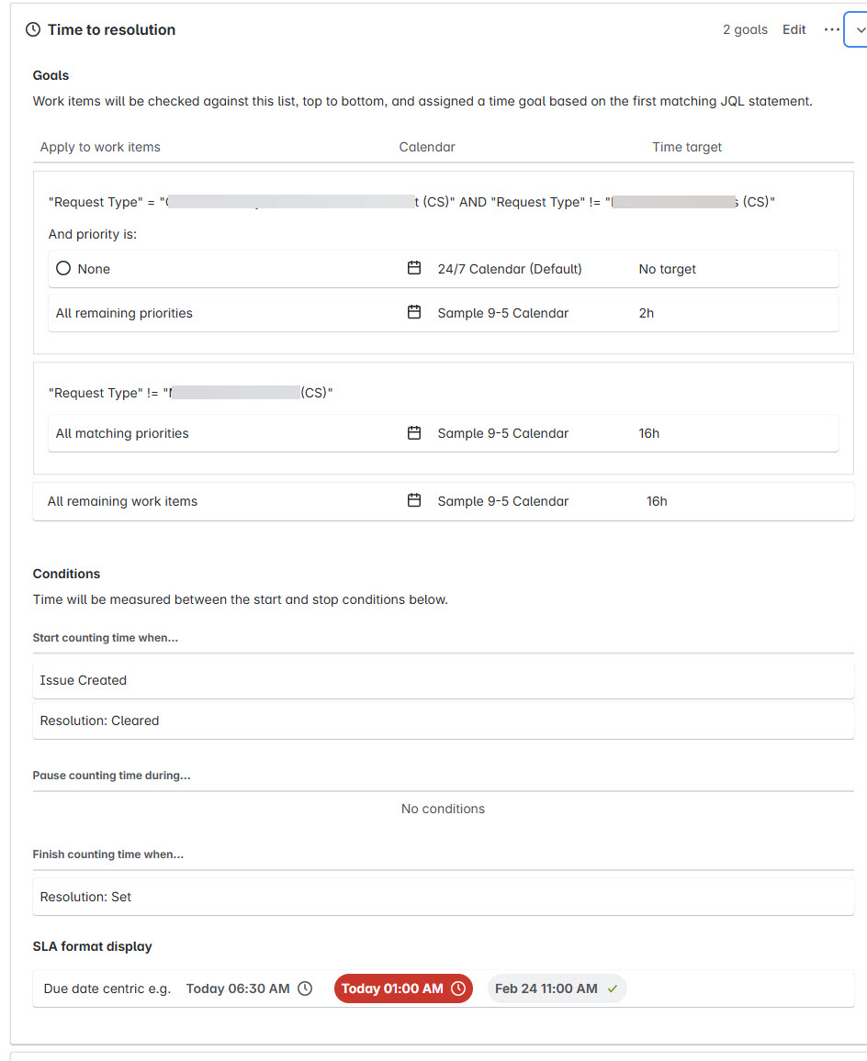Click calendar icon beside 24/7 Calendar (Default)
Screen dimensions: 867x1061
(x=414, y=268)
